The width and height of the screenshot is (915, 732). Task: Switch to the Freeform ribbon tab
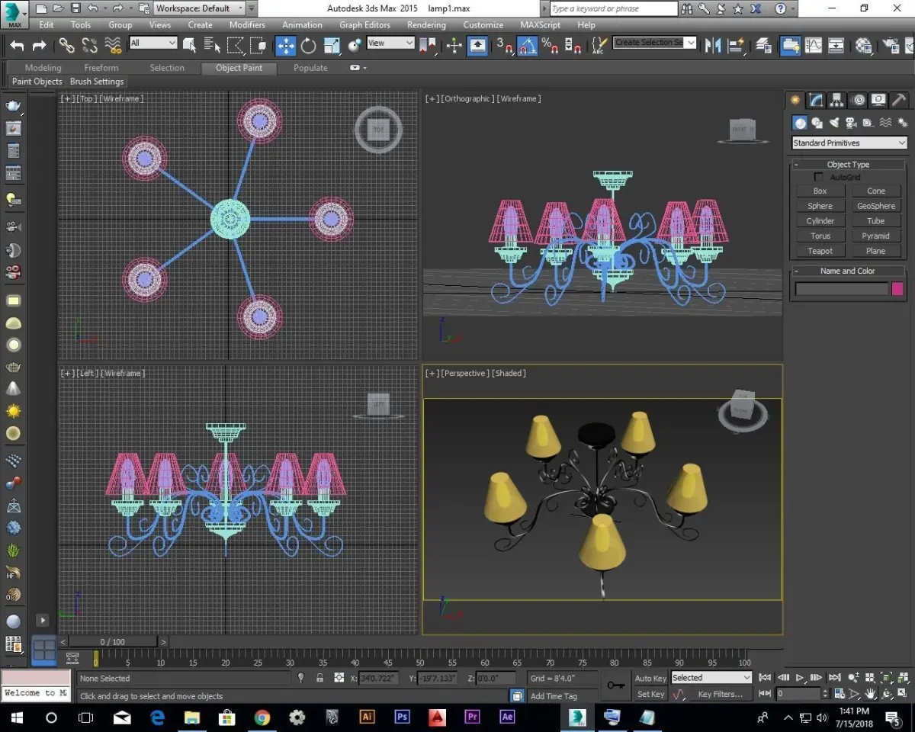tap(101, 68)
